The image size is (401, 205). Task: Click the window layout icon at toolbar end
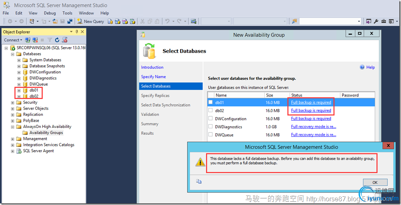tap(391, 21)
